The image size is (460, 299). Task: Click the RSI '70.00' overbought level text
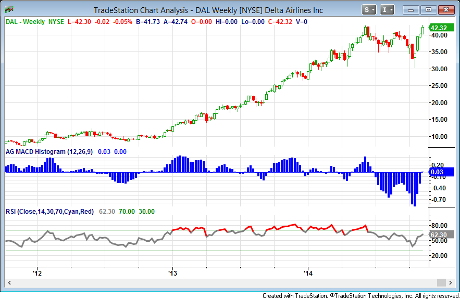[127, 212]
